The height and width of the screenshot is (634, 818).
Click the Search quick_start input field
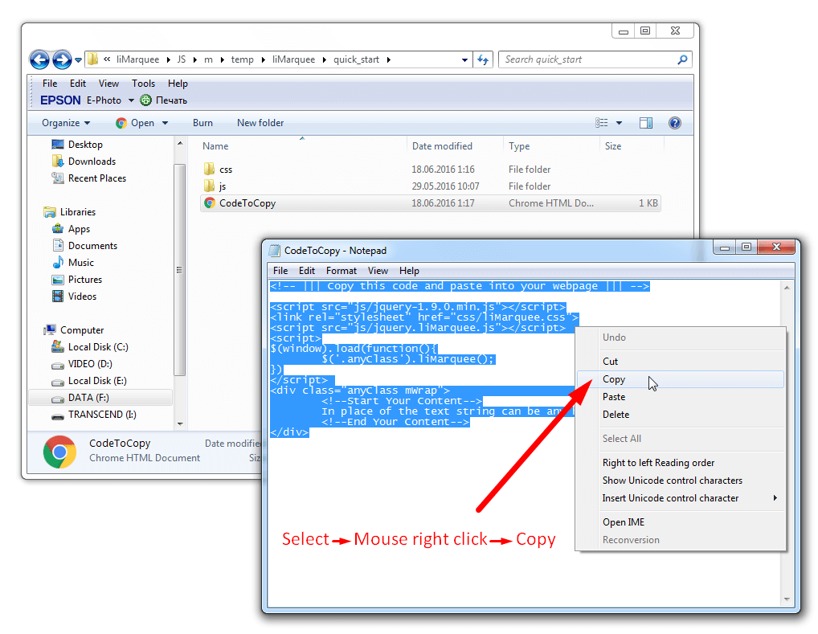point(589,60)
